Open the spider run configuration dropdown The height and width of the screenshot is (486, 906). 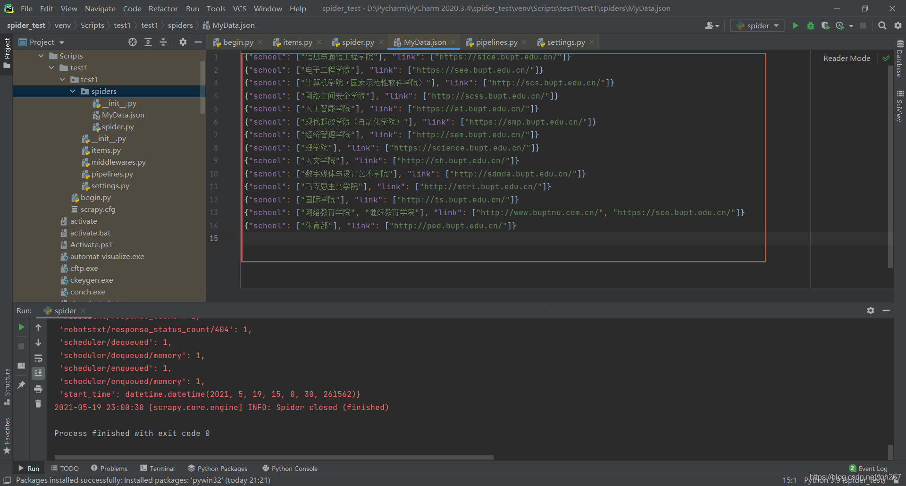pos(757,25)
